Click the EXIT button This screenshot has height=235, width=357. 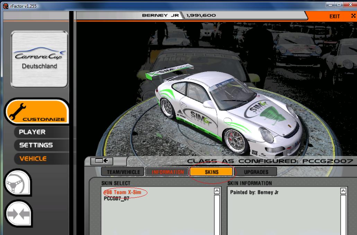(x=334, y=16)
